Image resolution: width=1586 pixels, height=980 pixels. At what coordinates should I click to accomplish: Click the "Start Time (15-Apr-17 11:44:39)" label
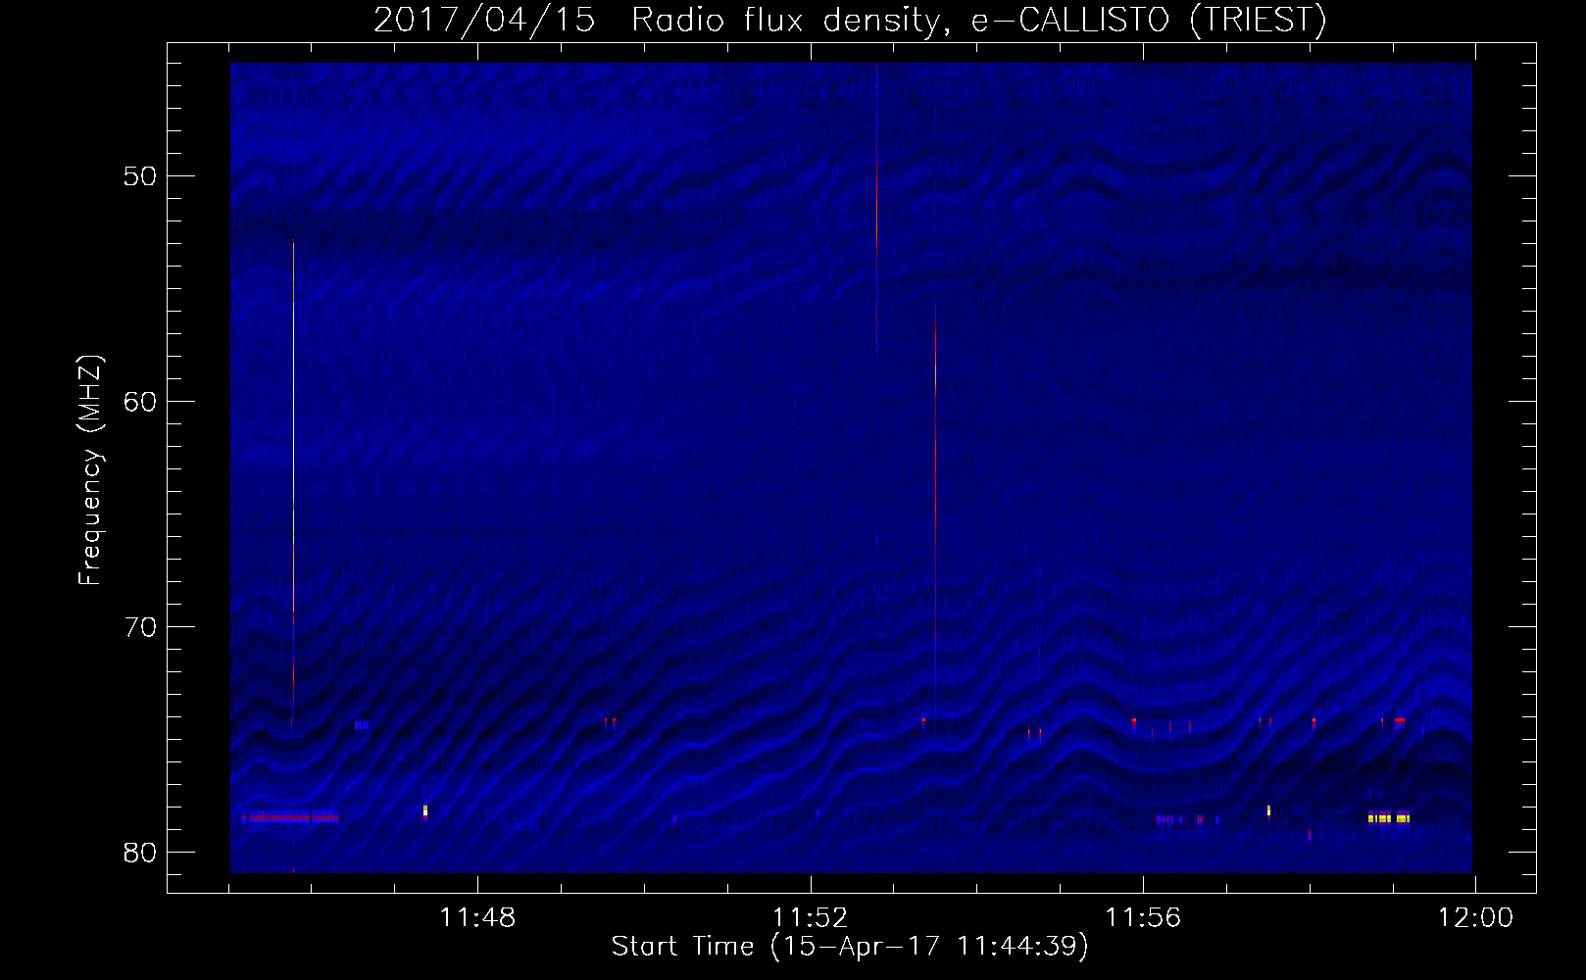point(850,947)
